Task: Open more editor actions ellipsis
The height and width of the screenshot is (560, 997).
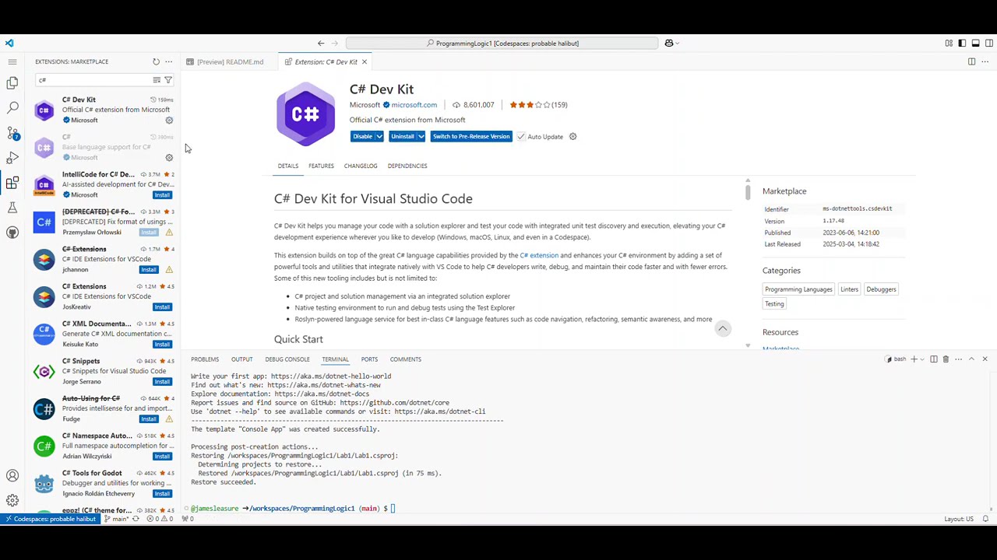Action: 985,61
